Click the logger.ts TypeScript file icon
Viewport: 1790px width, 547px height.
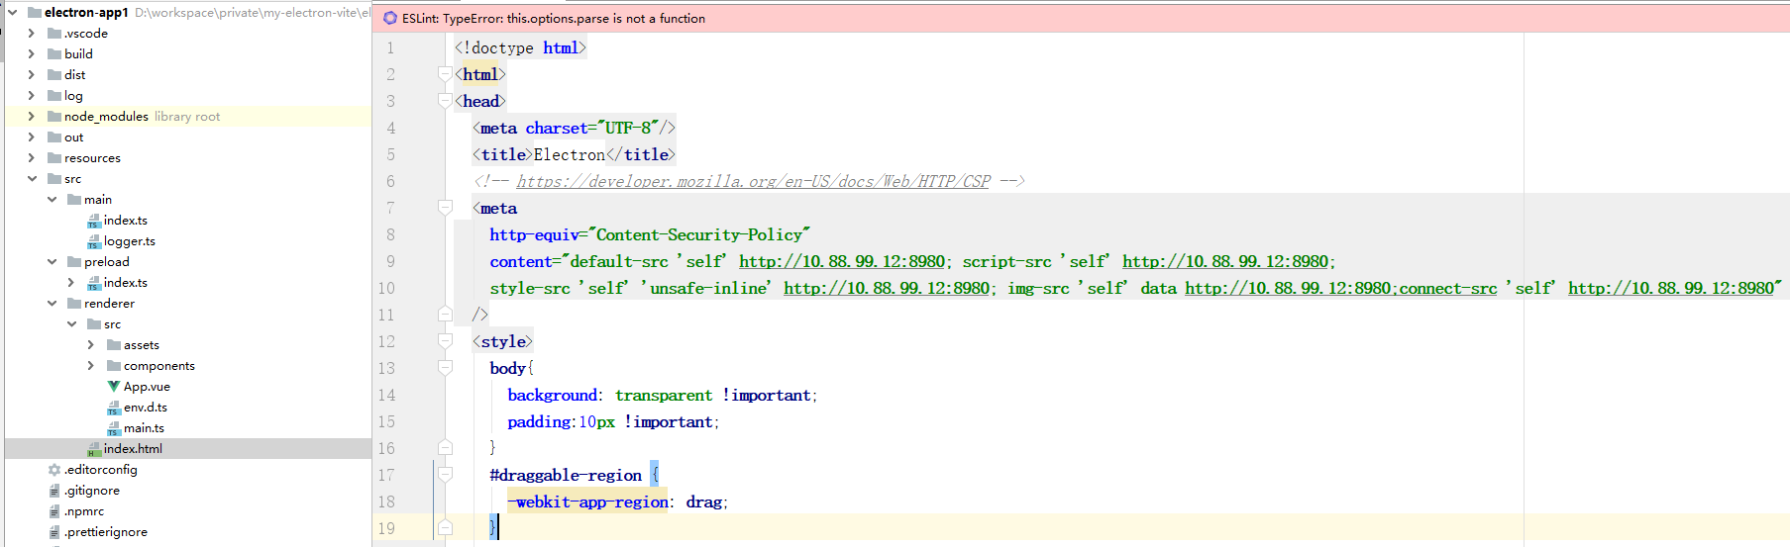click(x=94, y=241)
